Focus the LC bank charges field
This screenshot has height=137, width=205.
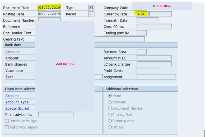click(x=154, y=64)
